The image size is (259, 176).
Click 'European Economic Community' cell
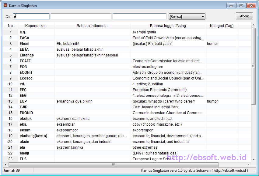coord(160,90)
